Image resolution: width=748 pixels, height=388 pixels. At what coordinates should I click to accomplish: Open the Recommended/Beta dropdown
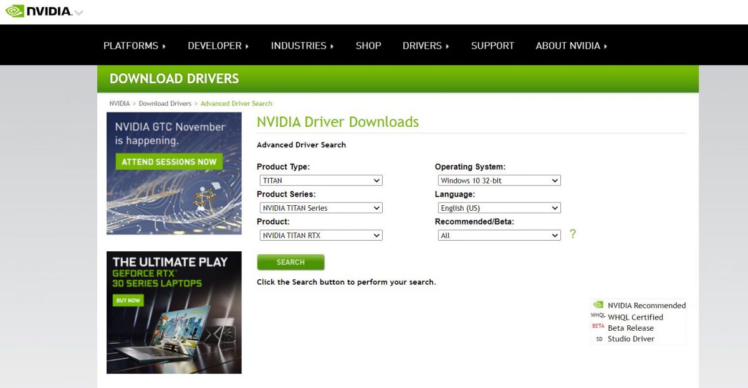click(499, 235)
